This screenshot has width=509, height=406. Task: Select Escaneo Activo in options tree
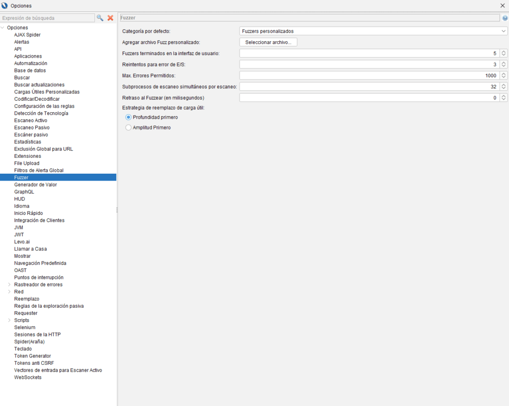31,121
